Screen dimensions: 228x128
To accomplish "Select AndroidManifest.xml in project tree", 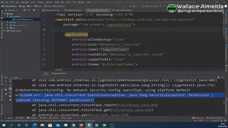I will pos(23,20).
